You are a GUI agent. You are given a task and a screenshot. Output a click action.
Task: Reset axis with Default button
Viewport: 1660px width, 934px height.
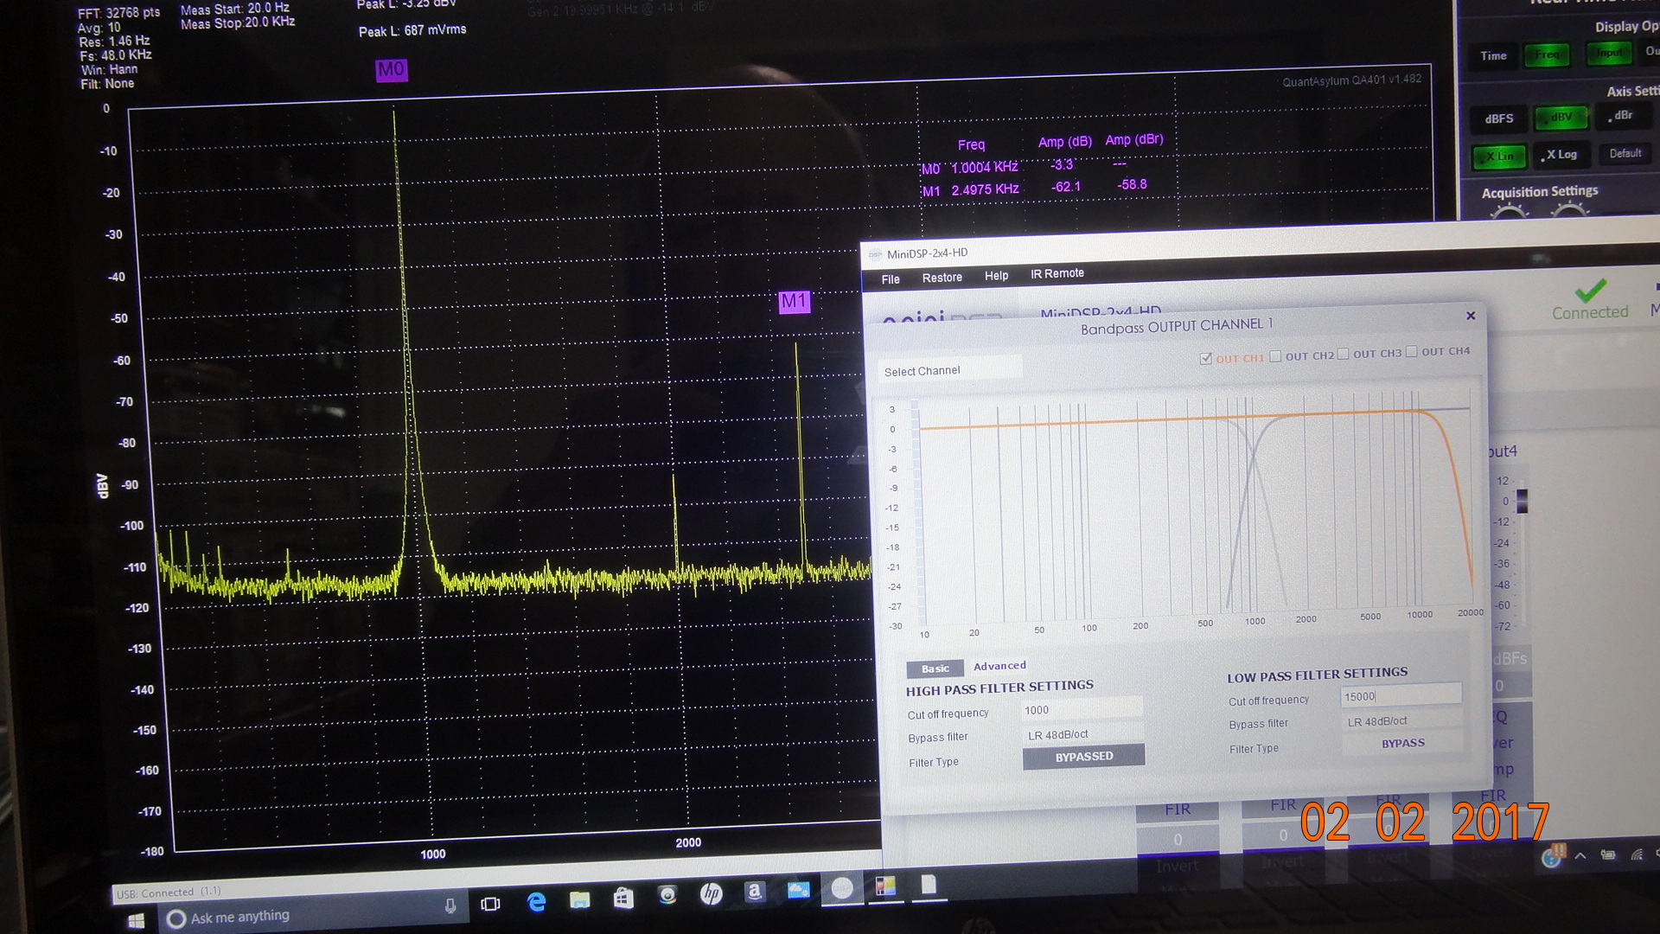(x=1625, y=153)
